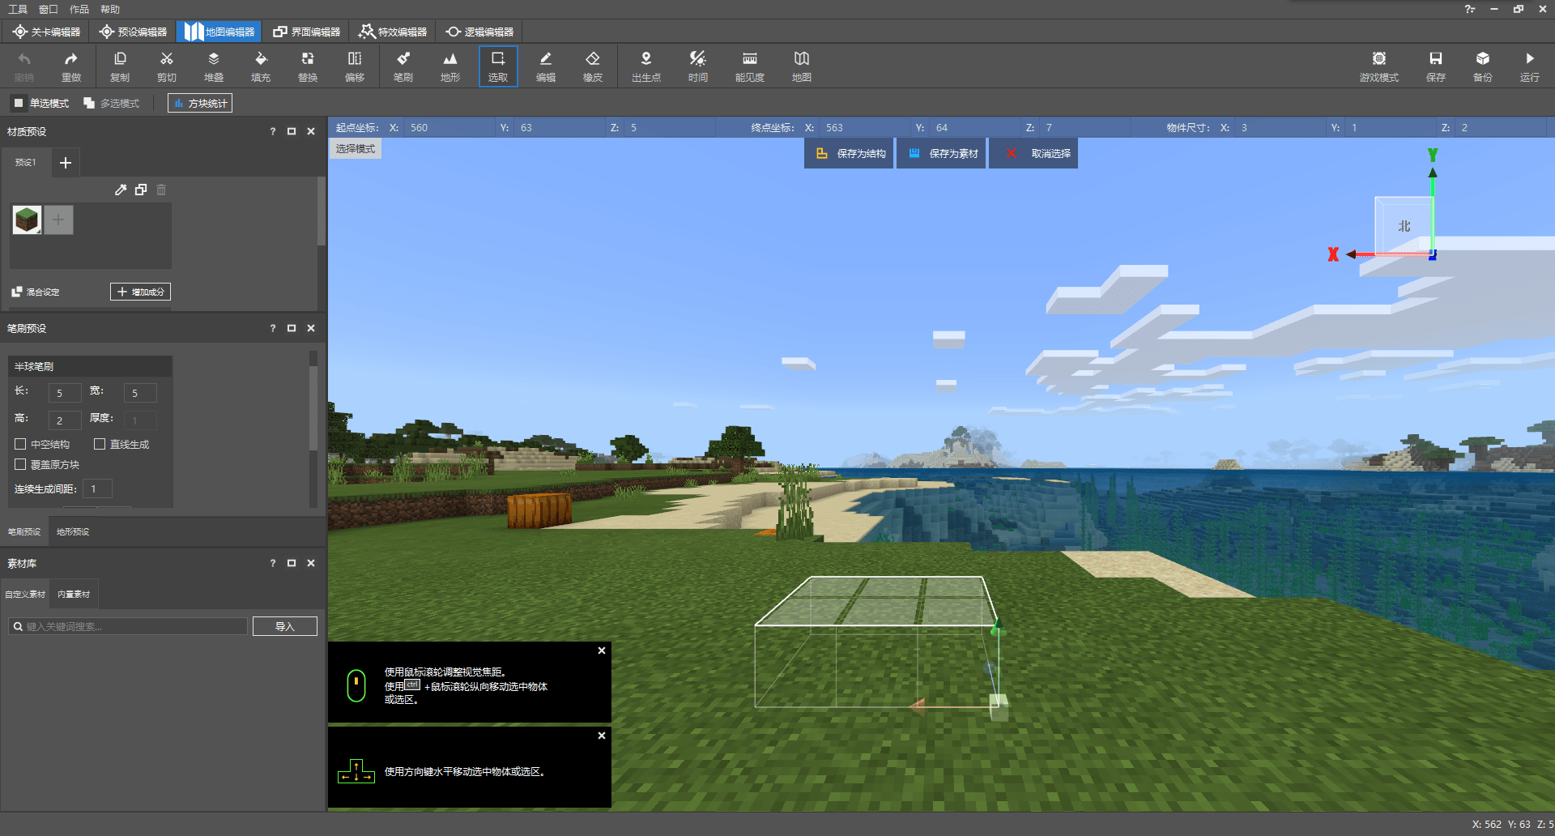
Task: Click 增加成分 button
Action: [x=141, y=292]
